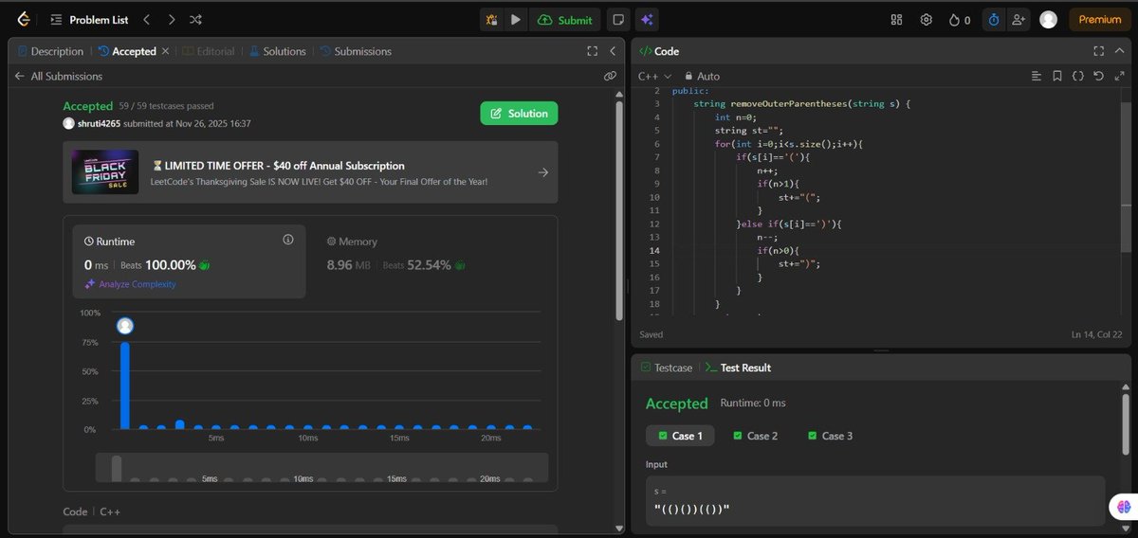Select Case 3 result
This screenshot has height=538, width=1138.
(830, 436)
